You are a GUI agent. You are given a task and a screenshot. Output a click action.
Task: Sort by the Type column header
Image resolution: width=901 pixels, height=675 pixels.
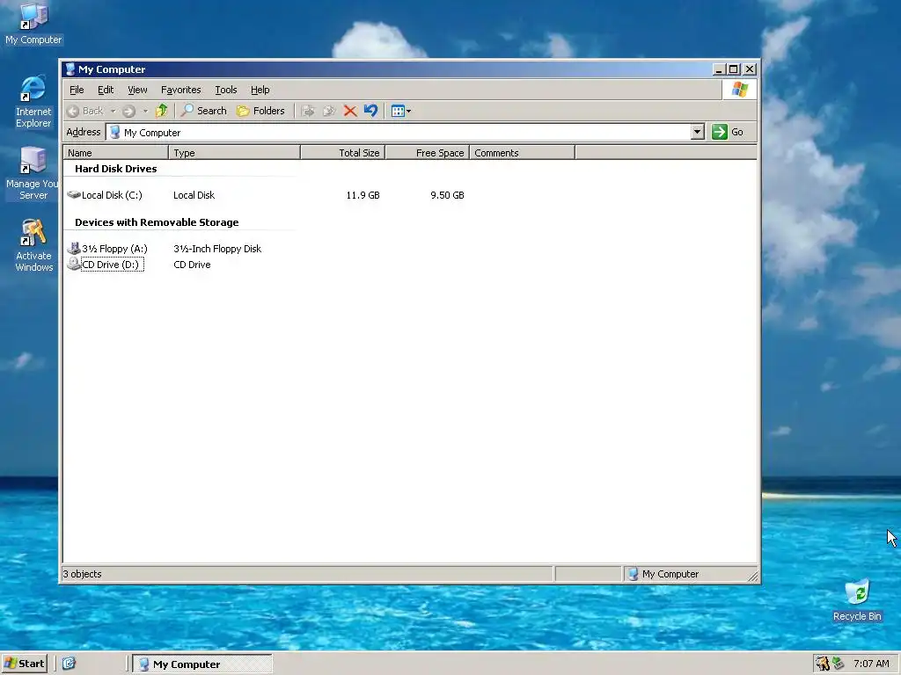[x=234, y=153]
